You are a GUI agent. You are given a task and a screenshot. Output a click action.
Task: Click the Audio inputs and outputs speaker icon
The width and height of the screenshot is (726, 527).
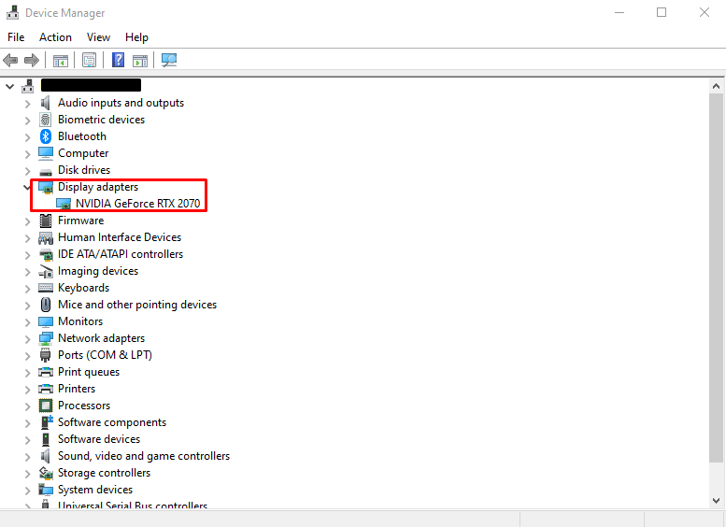coord(46,103)
